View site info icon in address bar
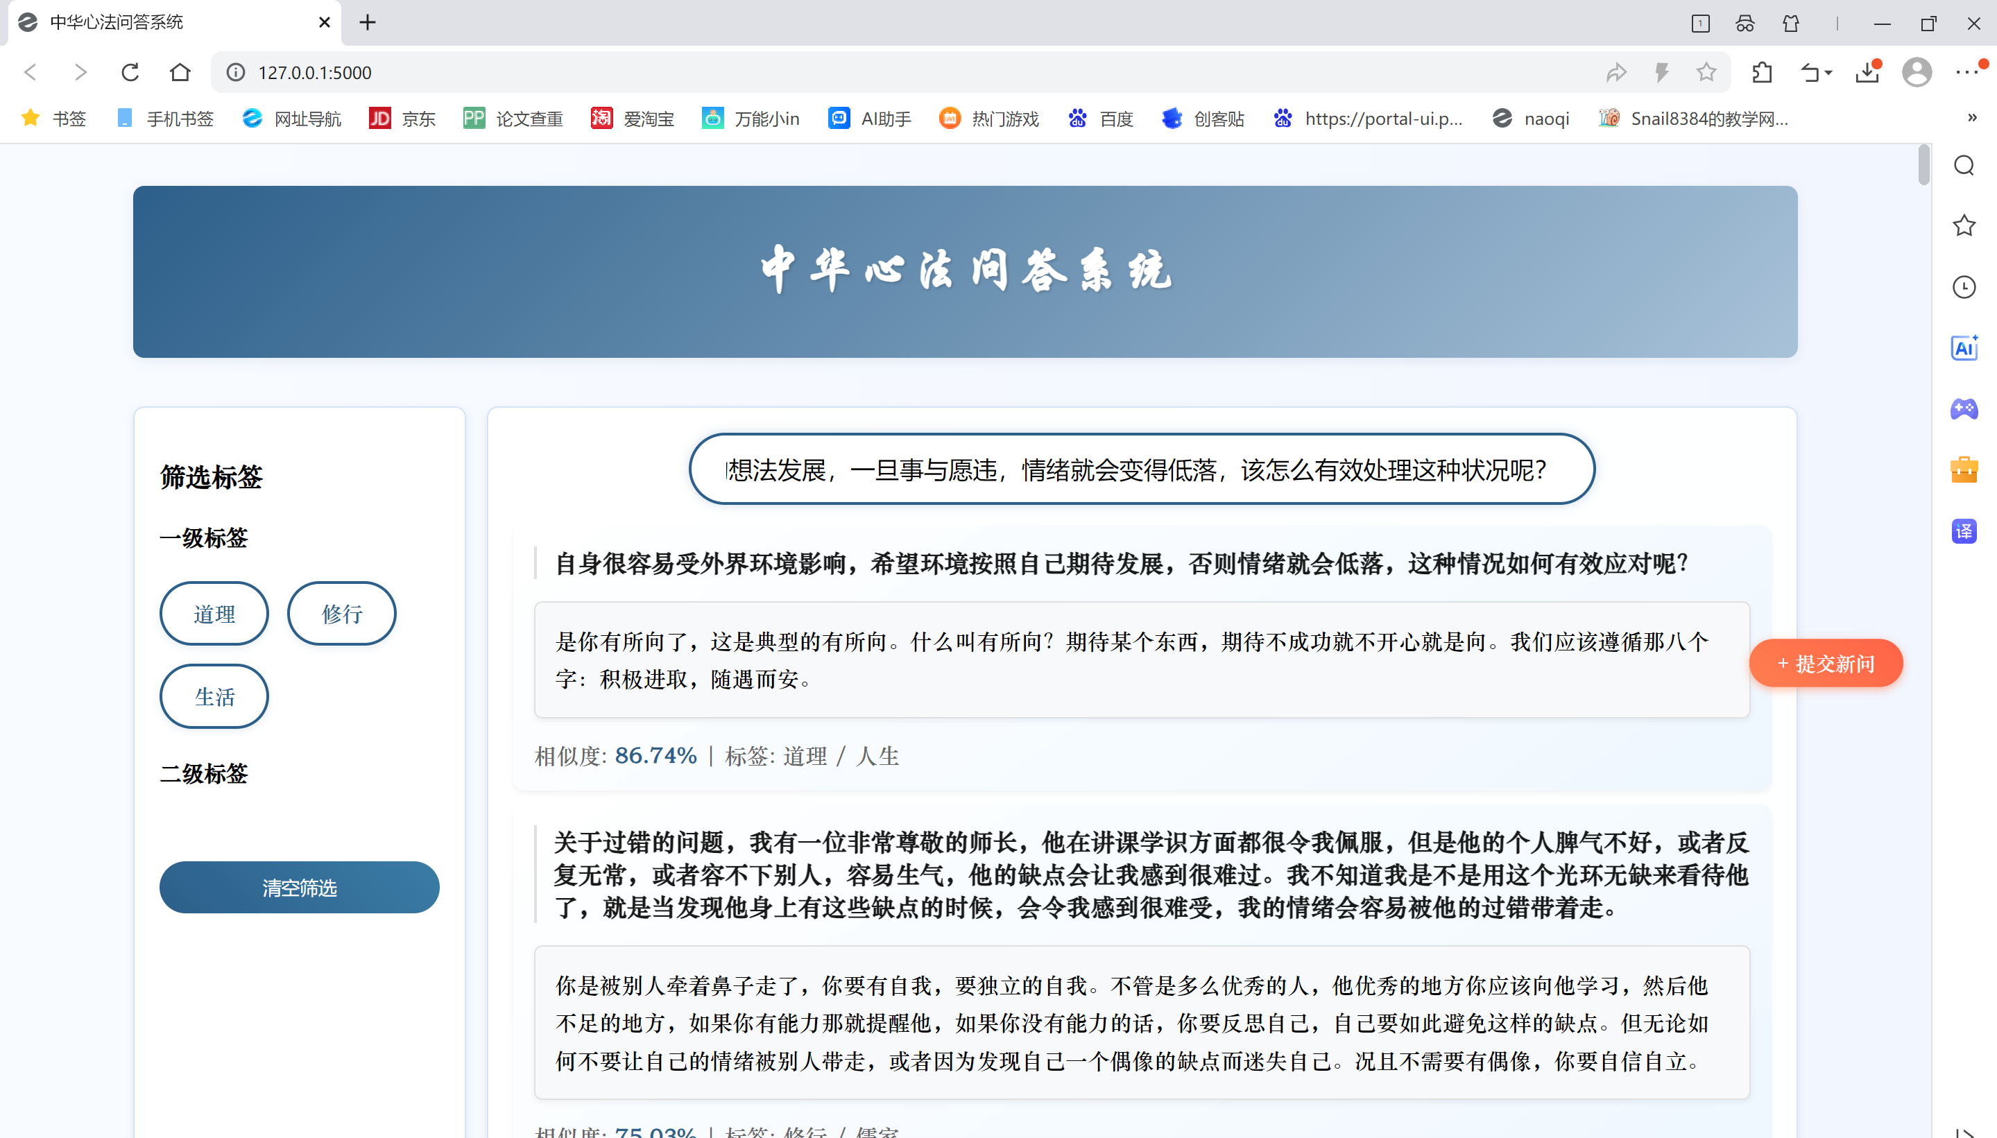 coord(235,73)
